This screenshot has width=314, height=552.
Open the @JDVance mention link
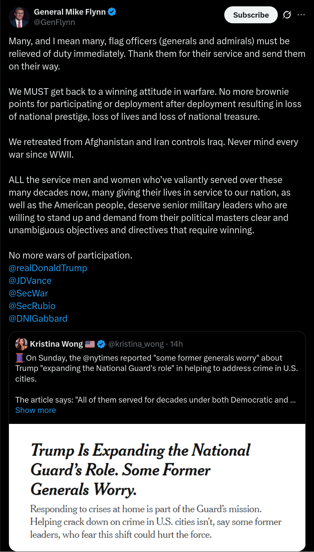click(x=30, y=281)
